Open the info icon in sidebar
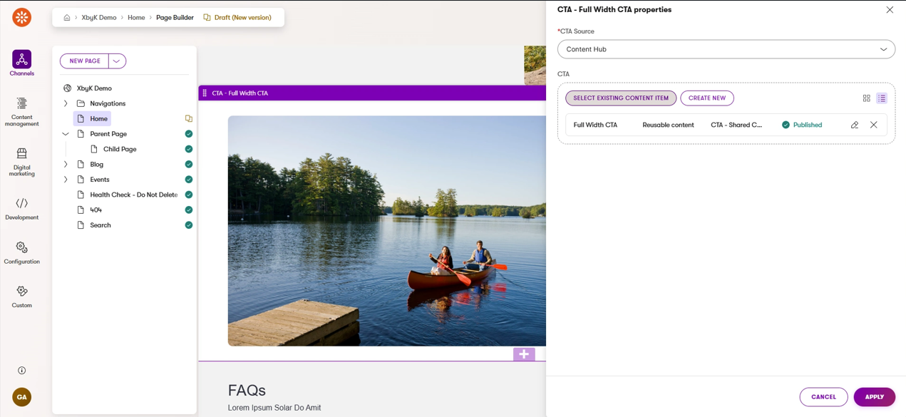The width and height of the screenshot is (906, 417). click(x=21, y=371)
